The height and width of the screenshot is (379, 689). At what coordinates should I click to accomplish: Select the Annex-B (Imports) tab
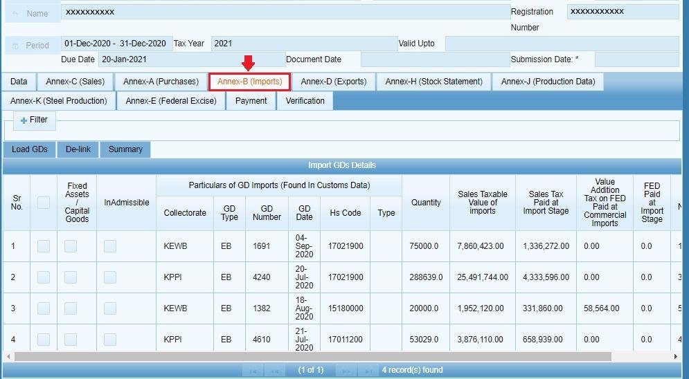[249, 82]
